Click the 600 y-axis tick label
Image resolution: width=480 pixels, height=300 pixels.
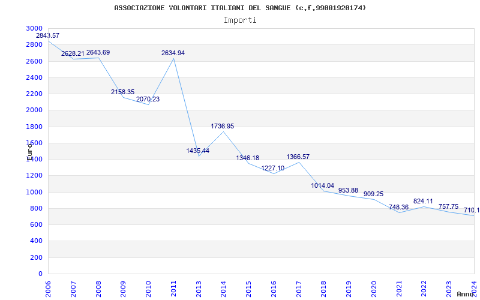pyautogui.click(x=37, y=224)
